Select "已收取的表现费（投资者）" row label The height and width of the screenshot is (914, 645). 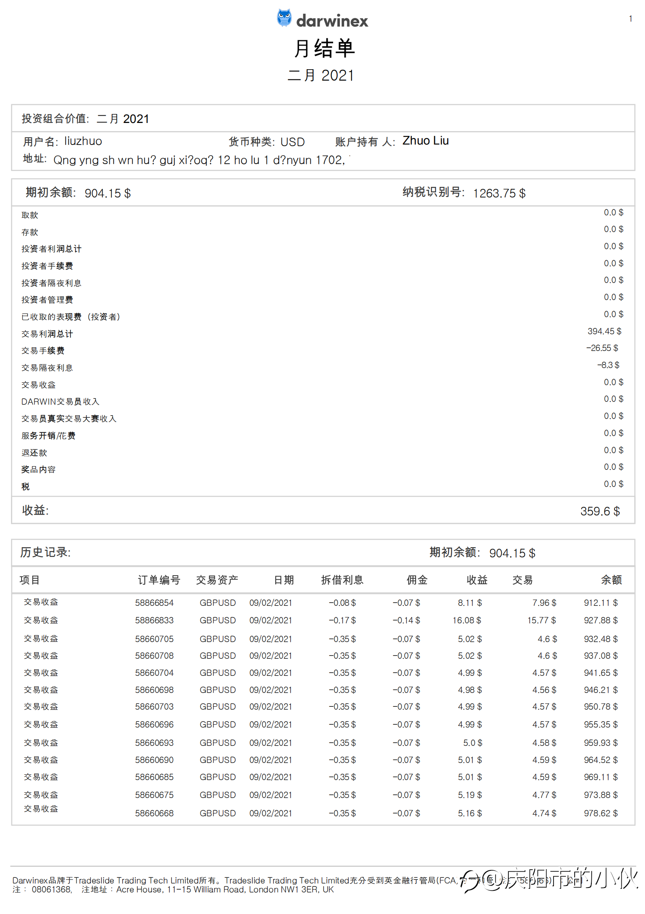point(71,317)
